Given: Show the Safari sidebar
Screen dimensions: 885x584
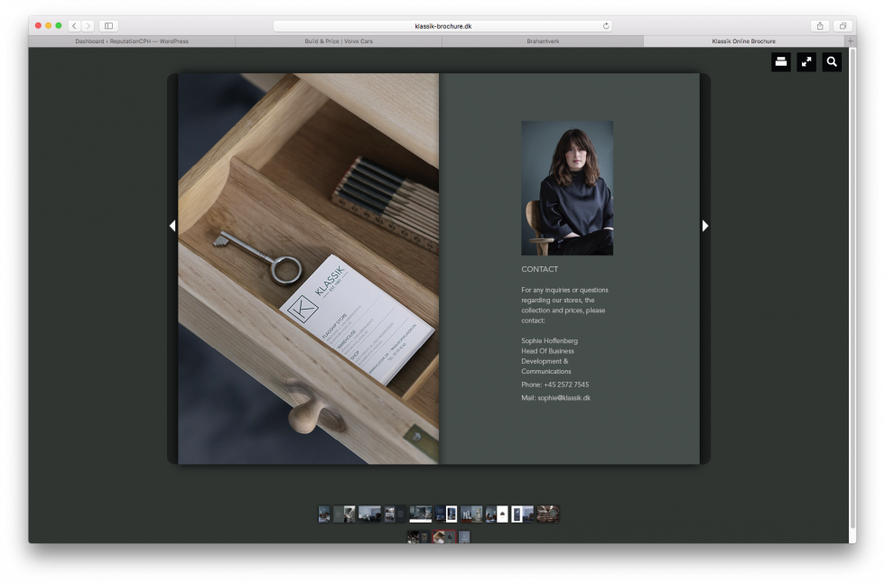Looking at the screenshot, I should 109,26.
